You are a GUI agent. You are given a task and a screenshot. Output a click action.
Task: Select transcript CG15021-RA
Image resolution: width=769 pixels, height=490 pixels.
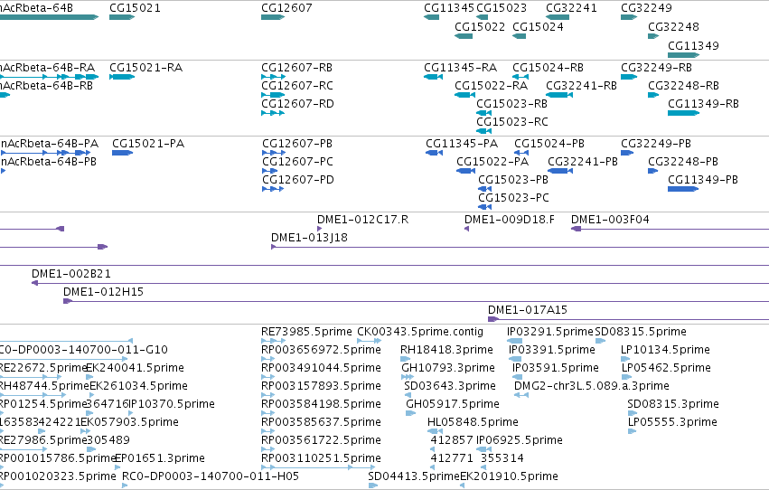[x=122, y=77]
